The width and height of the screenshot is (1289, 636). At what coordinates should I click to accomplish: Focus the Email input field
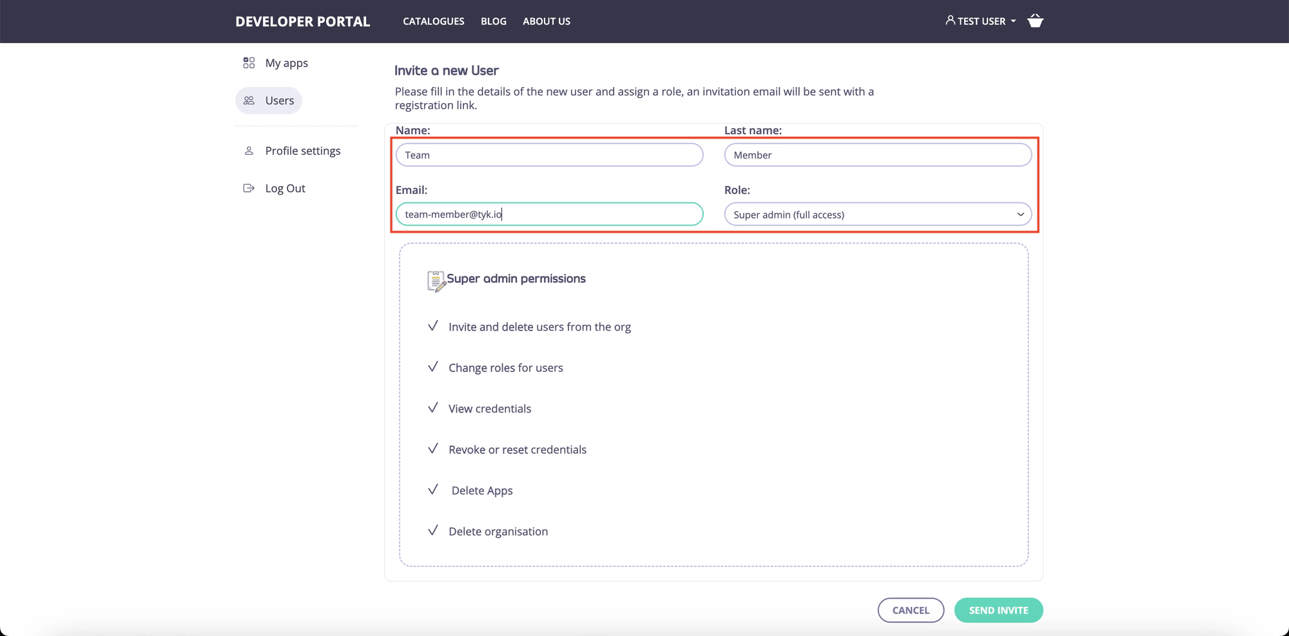coord(549,215)
